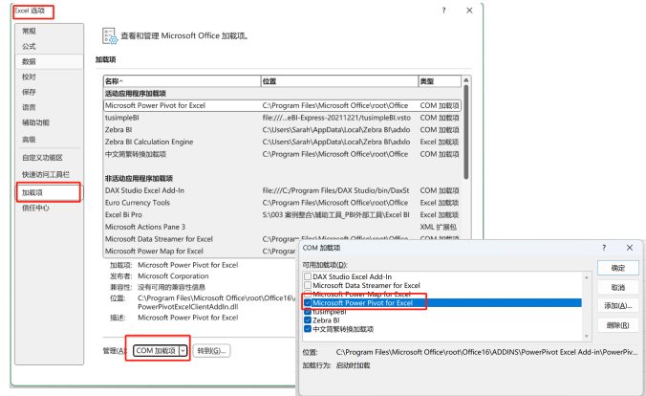Select the 加载项 category
The image size is (646, 396).
click(x=50, y=192)
